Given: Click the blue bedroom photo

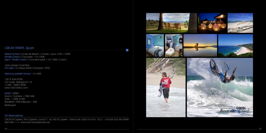Looking at the screenshot, I should click(155, 45).
